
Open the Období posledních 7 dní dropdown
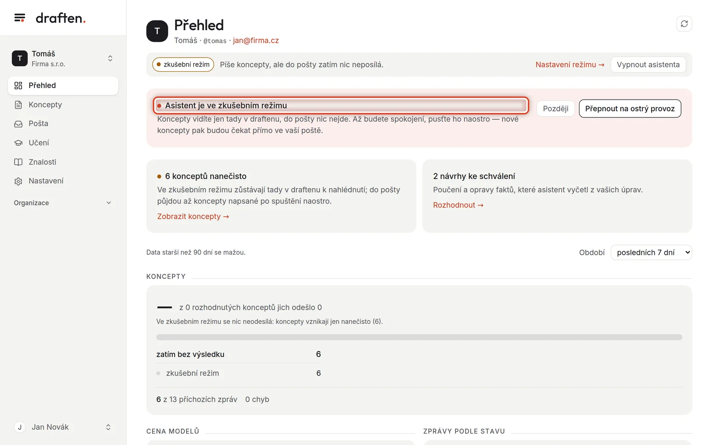651,253
